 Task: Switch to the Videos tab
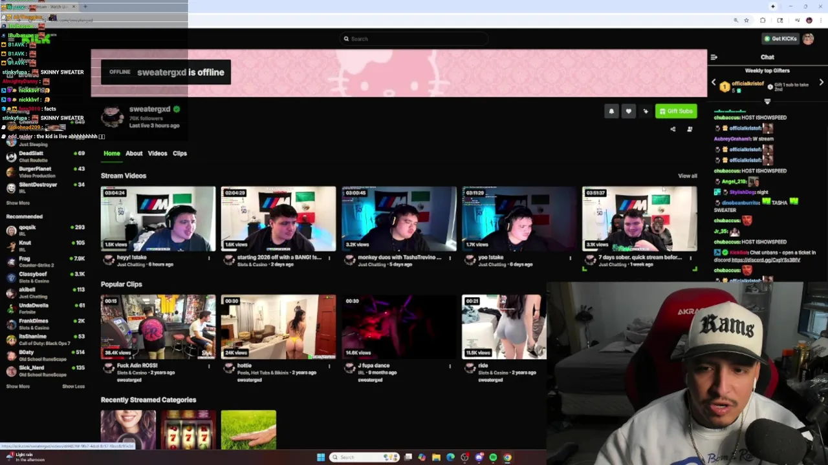pyautogui.click(x=157, y=154)
